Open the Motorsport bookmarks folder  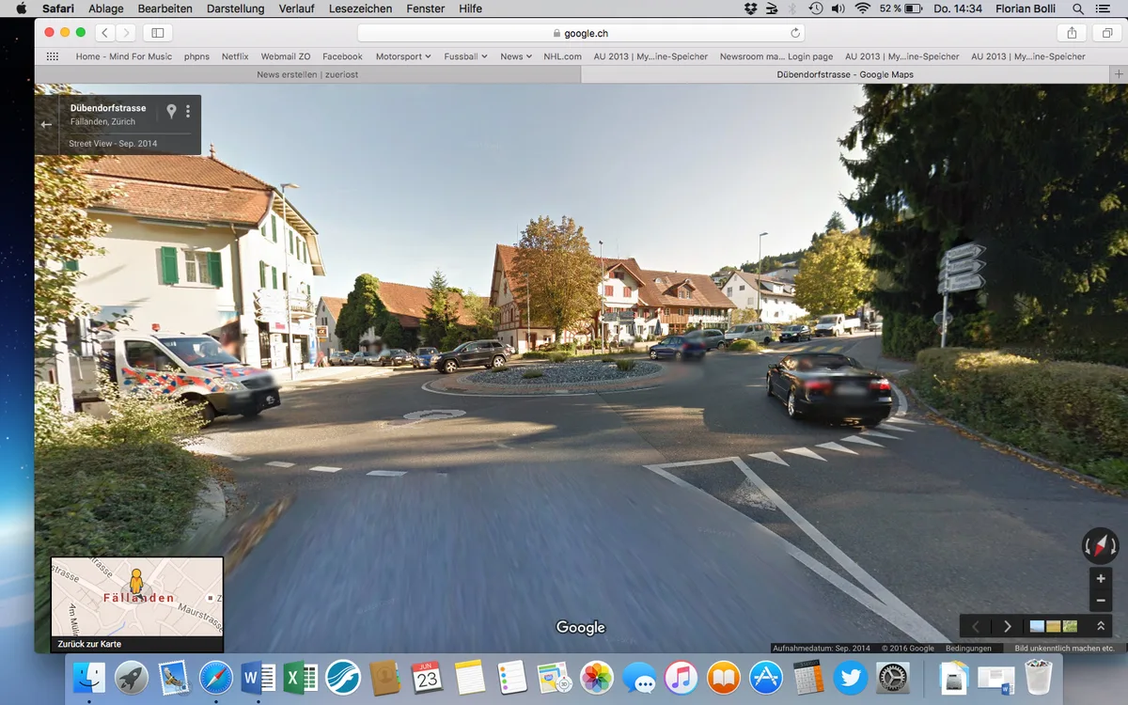403,56
